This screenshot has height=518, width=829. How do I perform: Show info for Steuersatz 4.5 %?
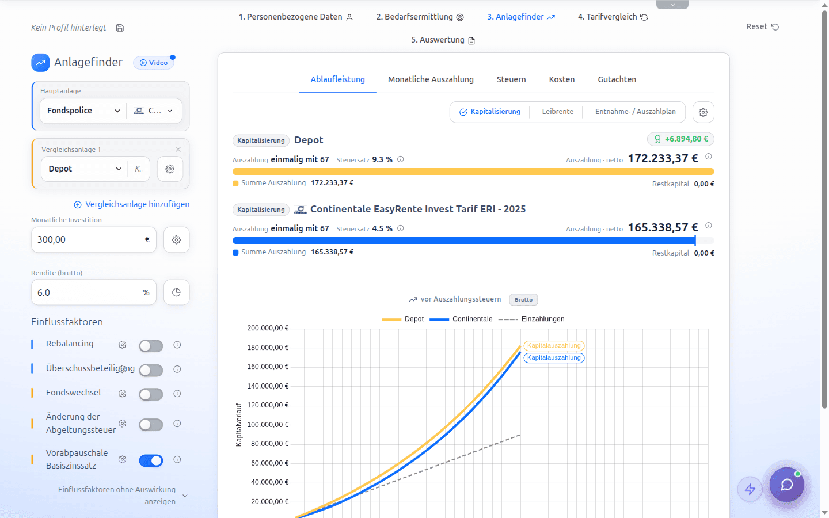401,228
